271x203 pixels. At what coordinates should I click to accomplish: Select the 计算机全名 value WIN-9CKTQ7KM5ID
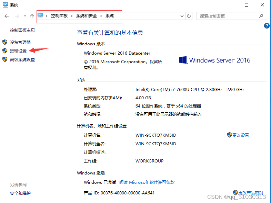(156, 144)
